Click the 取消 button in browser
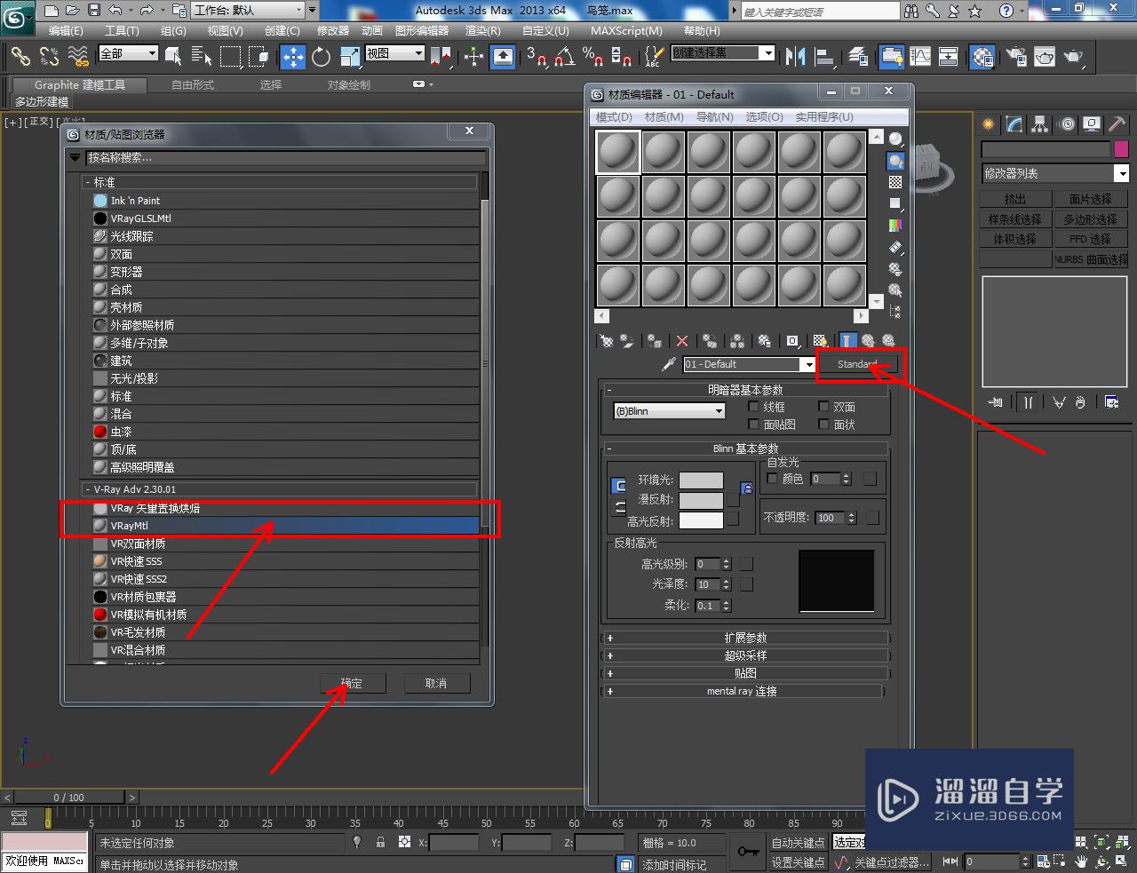Viewport: 1137px width, 873px height. click(436, 683)
